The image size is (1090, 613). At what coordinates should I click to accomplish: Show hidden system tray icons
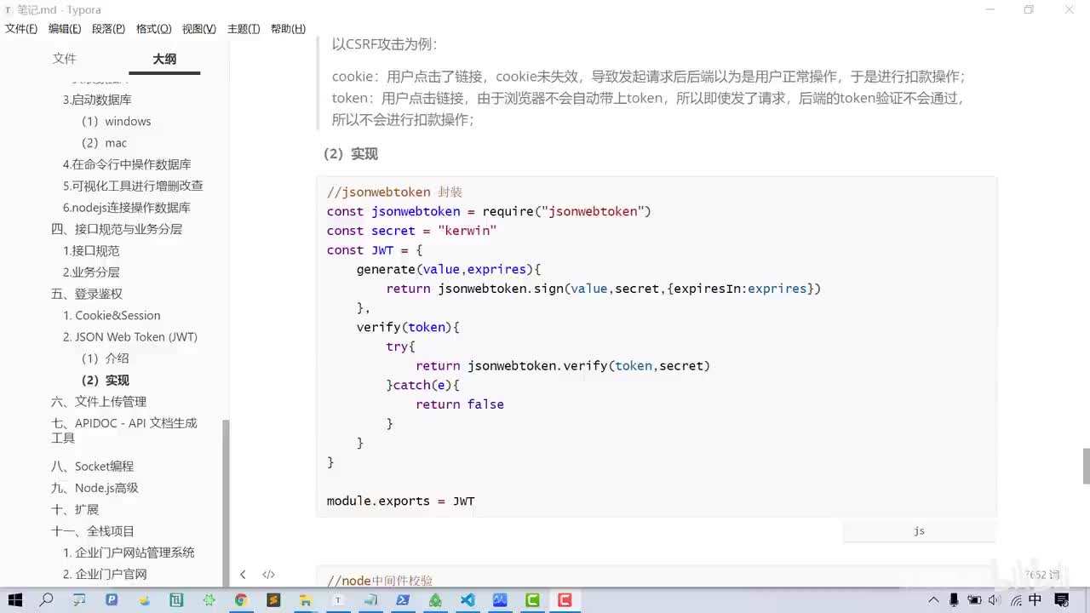click(x=934, y=600)
